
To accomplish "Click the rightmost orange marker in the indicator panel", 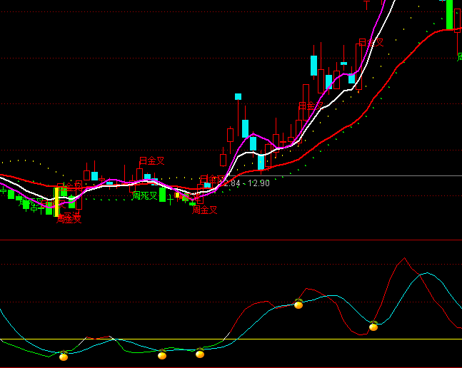I will pos(373,327).
